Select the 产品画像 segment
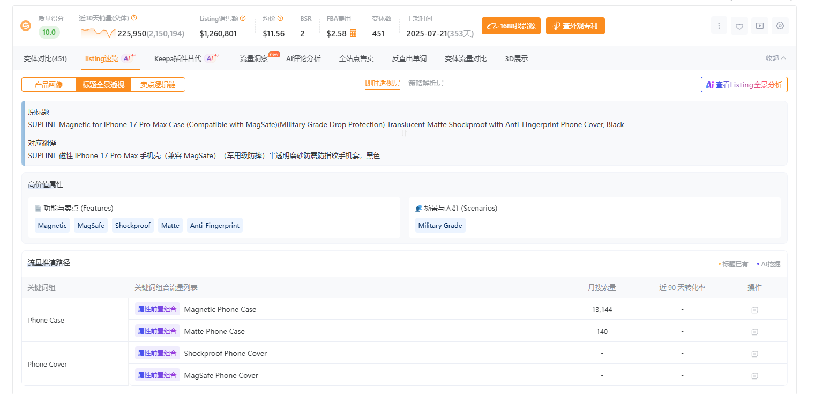 tap(49, 85)
